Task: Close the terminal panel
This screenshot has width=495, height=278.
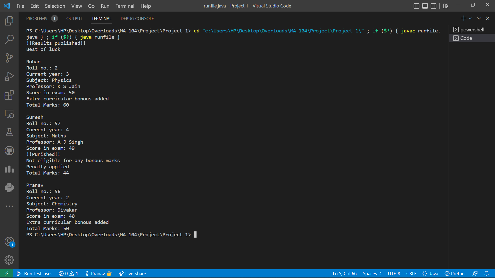Action: 488,19
